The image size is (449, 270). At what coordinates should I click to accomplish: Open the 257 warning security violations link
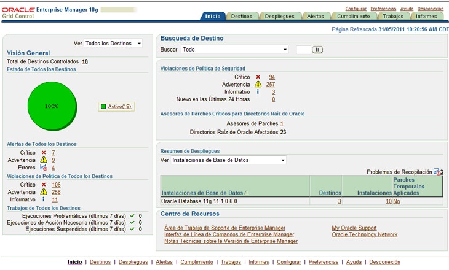(271, 84)
